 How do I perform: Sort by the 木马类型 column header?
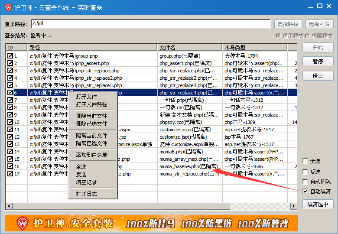[x=254, y=47]
